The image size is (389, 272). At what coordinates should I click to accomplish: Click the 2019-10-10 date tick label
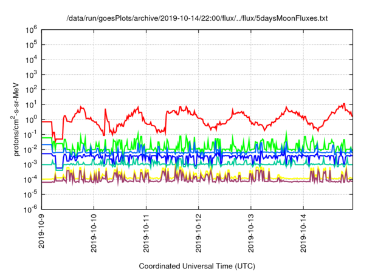coord(94,233)
